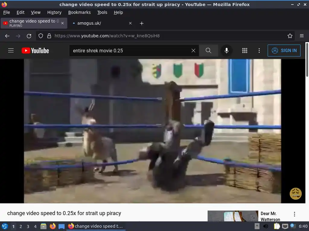Open the Help menu
This screenshot has width=309, height=231.
(x=118, y=12)
